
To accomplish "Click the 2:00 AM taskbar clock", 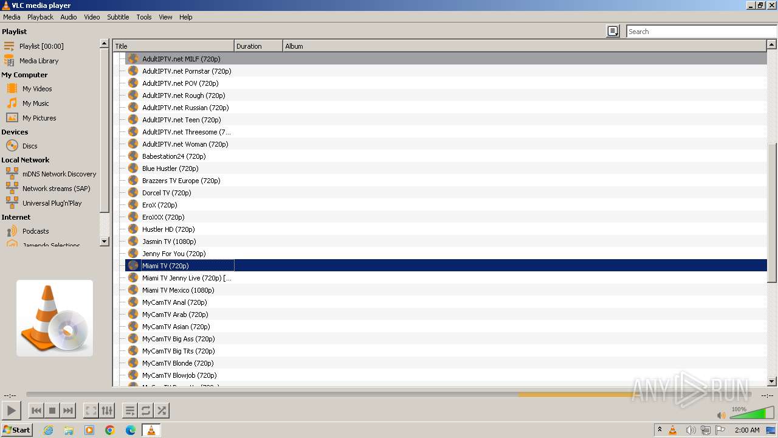I will point(747,430).
